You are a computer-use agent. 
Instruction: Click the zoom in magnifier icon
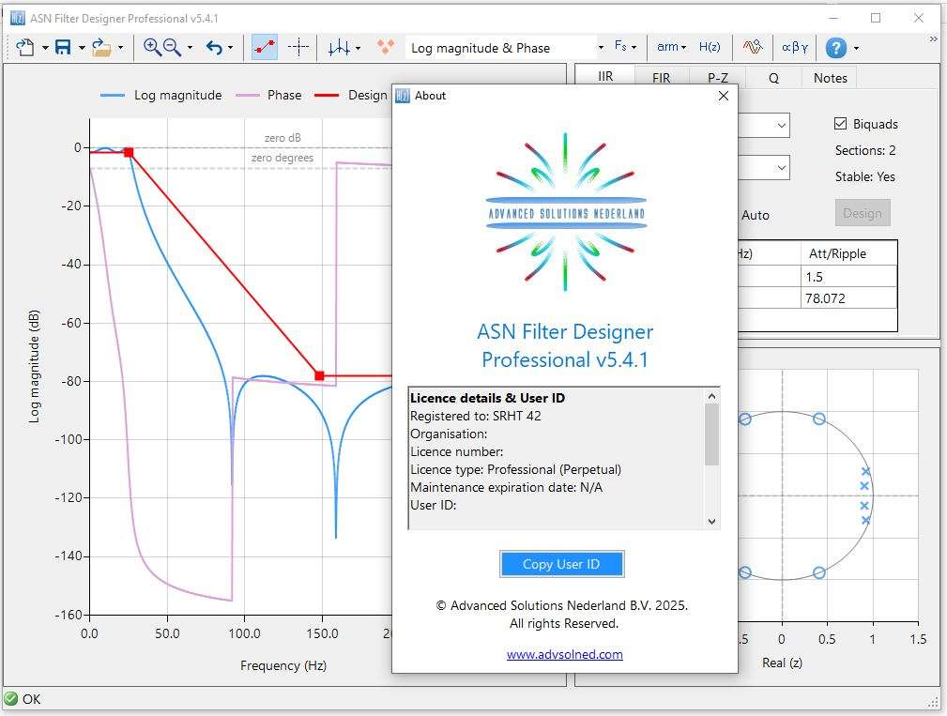[152, 47]
